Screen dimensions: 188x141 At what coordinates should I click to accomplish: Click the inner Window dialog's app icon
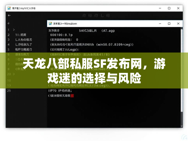(50, 23)
